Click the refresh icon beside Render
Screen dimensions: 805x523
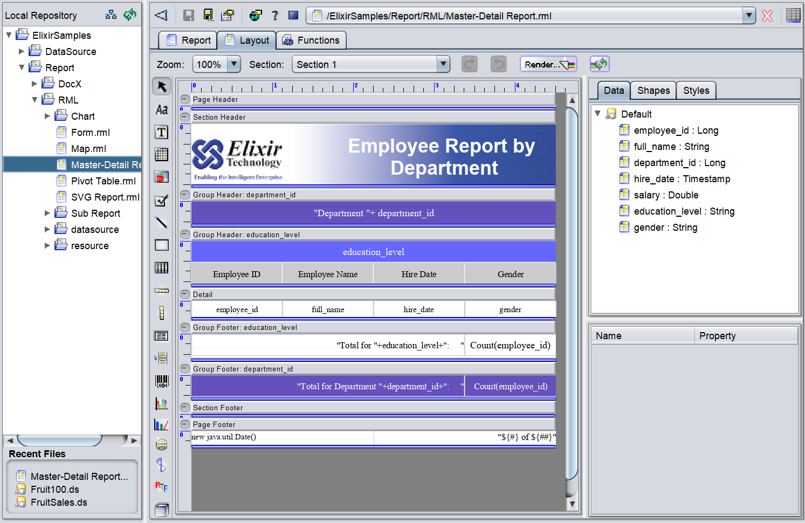(x=599, y=64)
